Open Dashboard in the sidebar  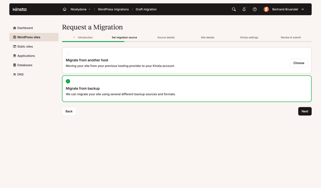pyautogui.click(x=25, y=28)
